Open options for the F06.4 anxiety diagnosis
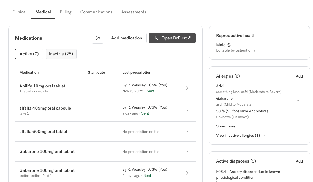Viewport: 313px width, 182px height. point(298,174)
